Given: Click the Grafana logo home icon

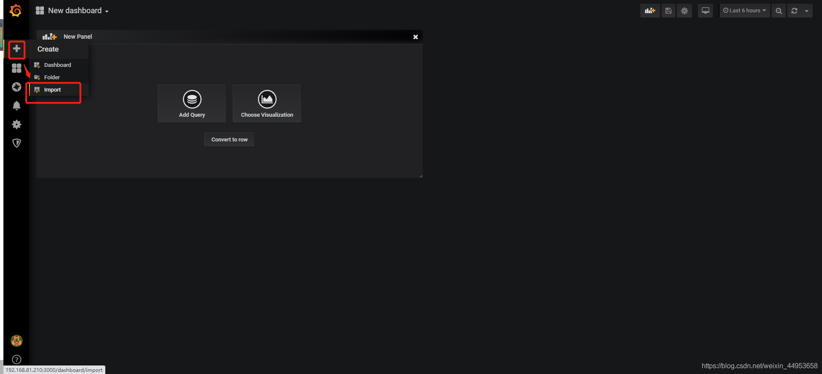Looking at the screenshot, I should coord(16,11).
